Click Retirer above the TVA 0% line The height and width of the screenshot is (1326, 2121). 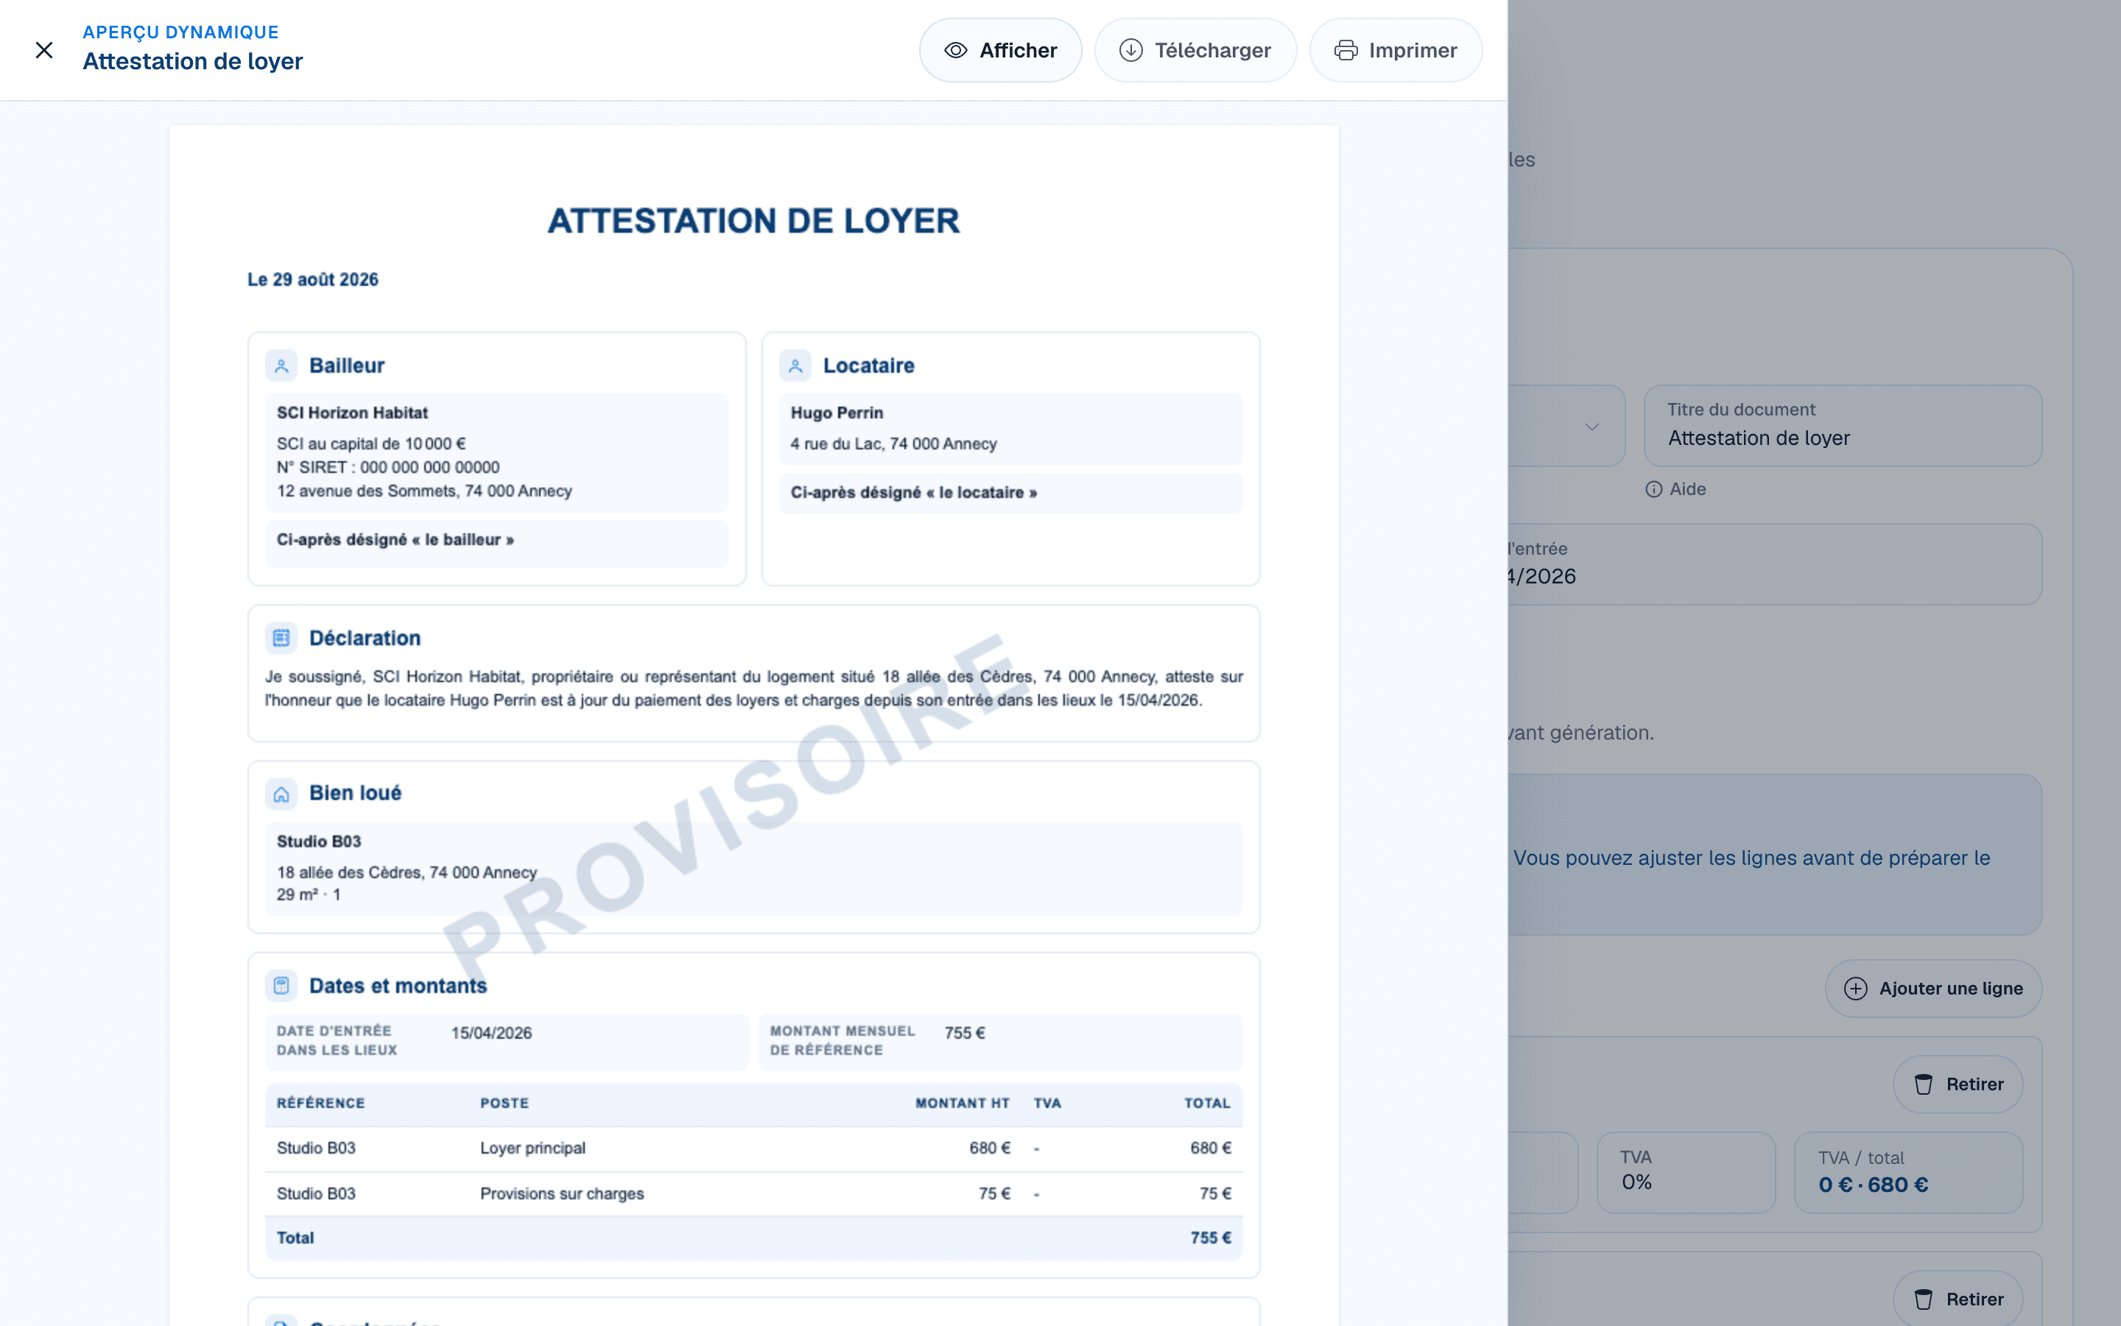pyautogui.click(x=1958, y=1084)
